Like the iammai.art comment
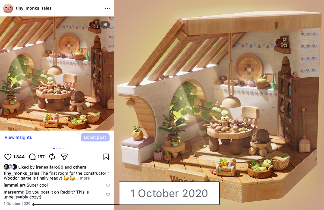Viewport: 324px width, 210px height. point(108,185)
